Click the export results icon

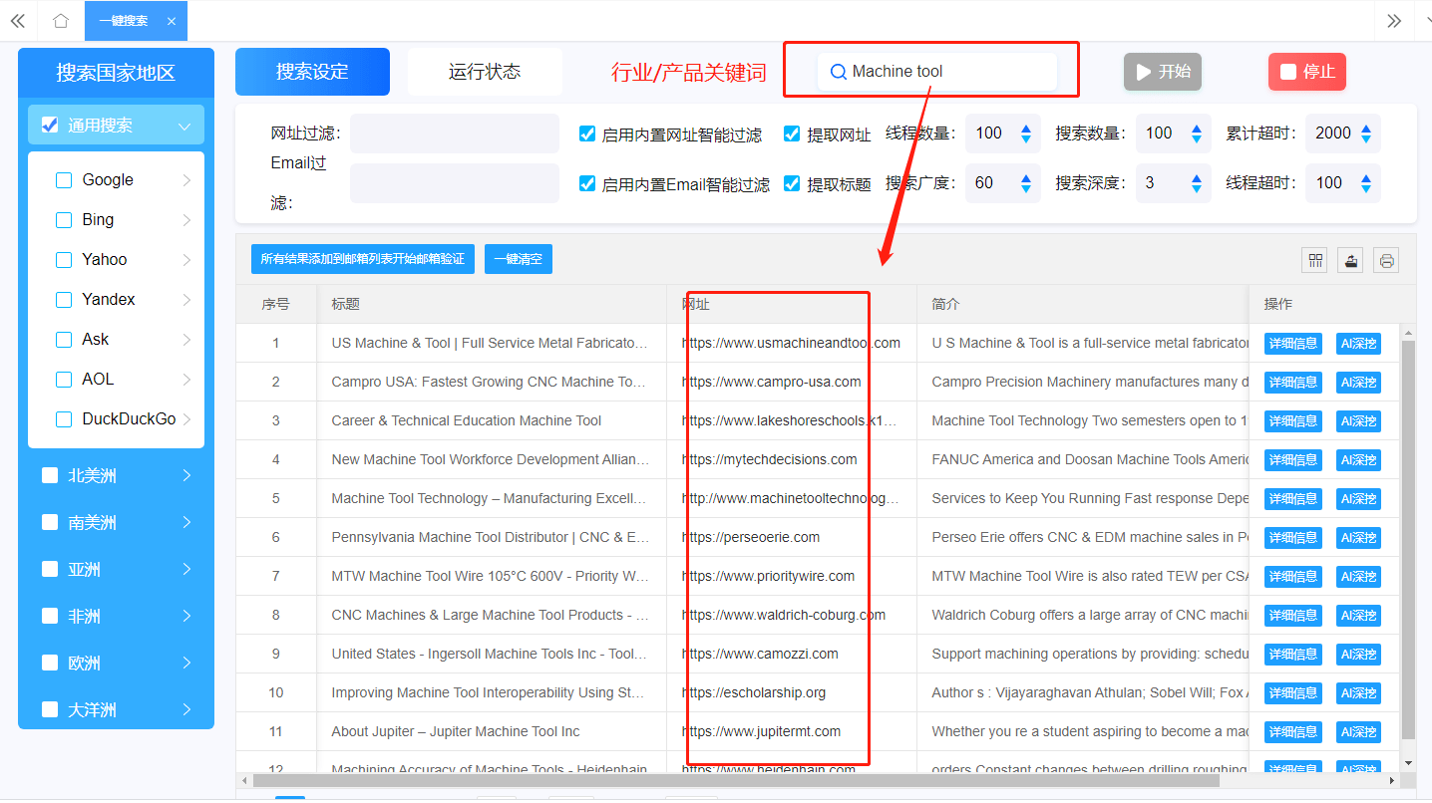pyautogui.click(x=1350, y=260)
